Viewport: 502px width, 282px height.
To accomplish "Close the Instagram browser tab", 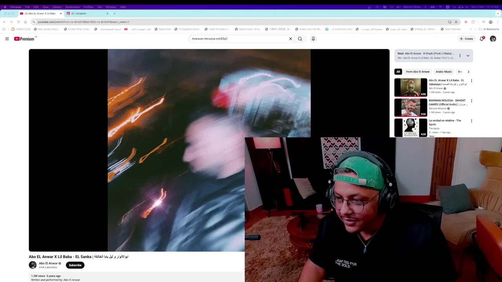I will (x=107, y=13).
